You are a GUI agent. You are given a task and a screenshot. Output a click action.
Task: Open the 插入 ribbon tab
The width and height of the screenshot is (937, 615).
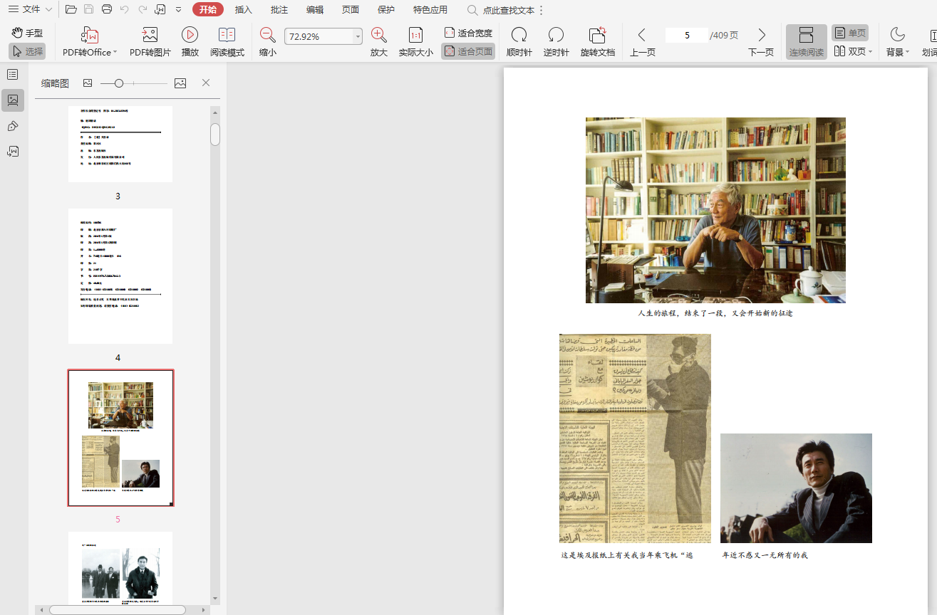(244, 10)
